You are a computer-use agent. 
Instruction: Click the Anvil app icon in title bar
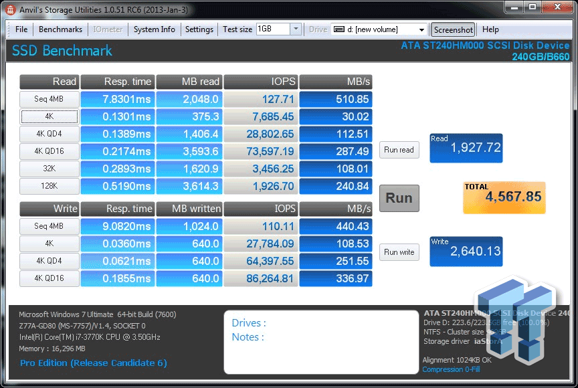point(8,9)
